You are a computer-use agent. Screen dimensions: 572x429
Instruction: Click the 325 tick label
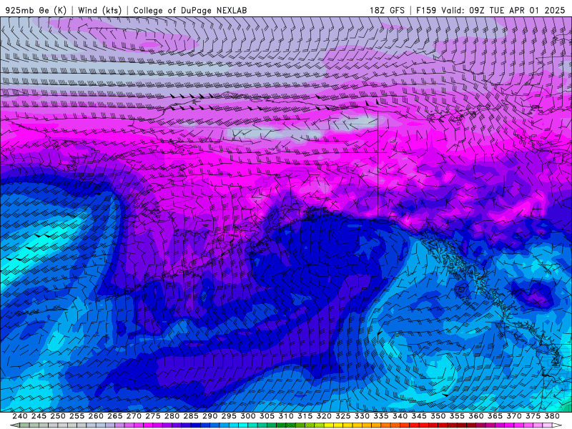[x=343, y=416]
